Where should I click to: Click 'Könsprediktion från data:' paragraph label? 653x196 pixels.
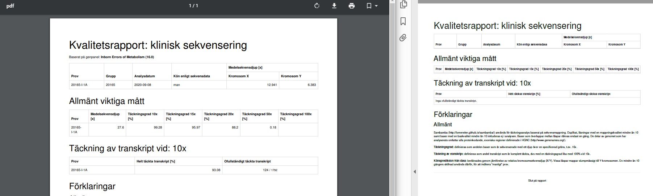[450, 161]
